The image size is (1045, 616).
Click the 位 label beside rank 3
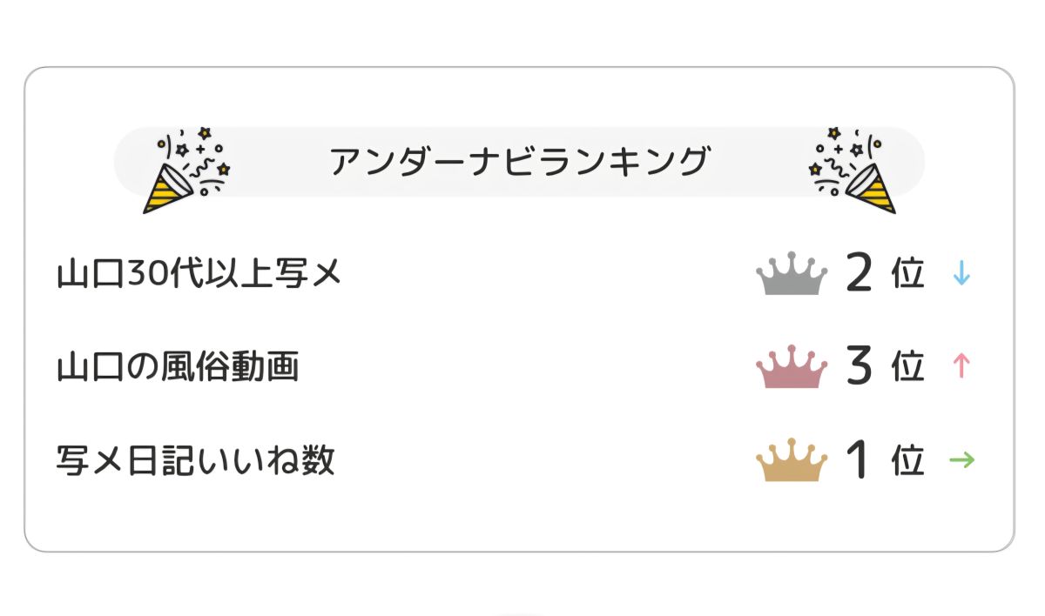[907, 368]
